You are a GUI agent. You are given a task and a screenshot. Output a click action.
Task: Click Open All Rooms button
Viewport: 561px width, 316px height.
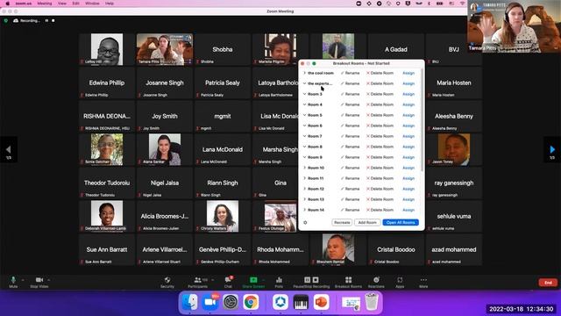click(x=401, y=222)
